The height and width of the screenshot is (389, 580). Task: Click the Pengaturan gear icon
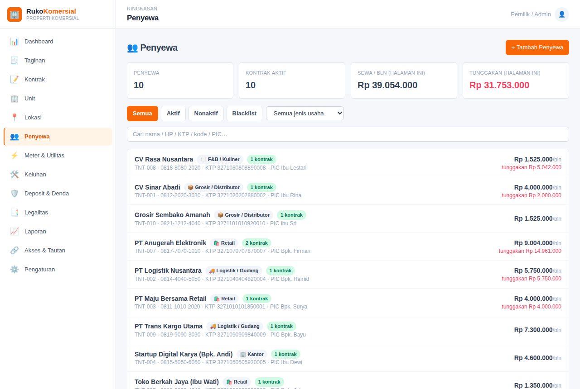14,270
